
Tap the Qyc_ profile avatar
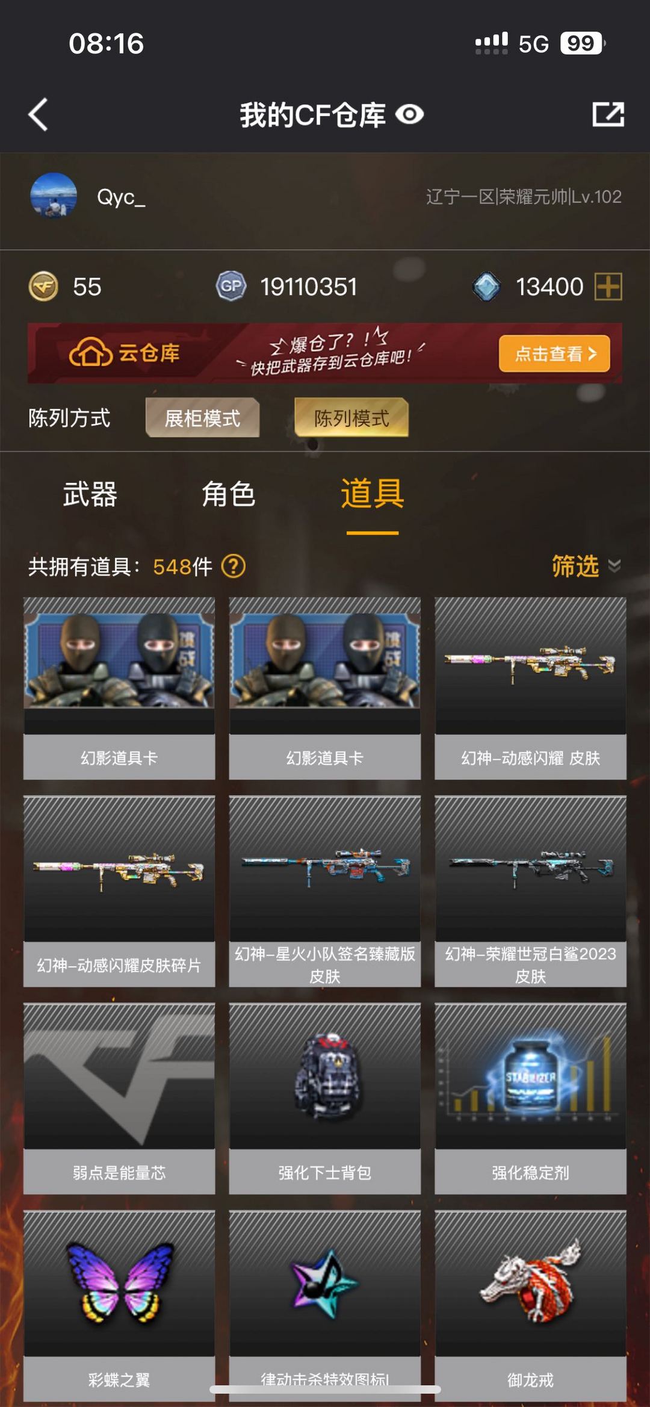tap(54, 196)
